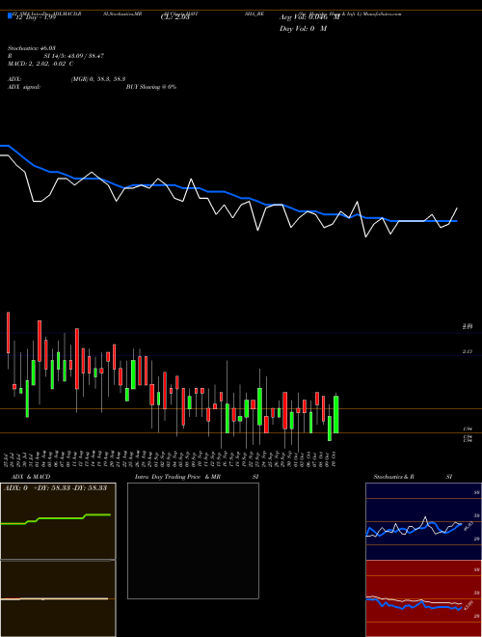
Task: Click the 'Day Vol: 0 M' value
Action: click(303, 29)
